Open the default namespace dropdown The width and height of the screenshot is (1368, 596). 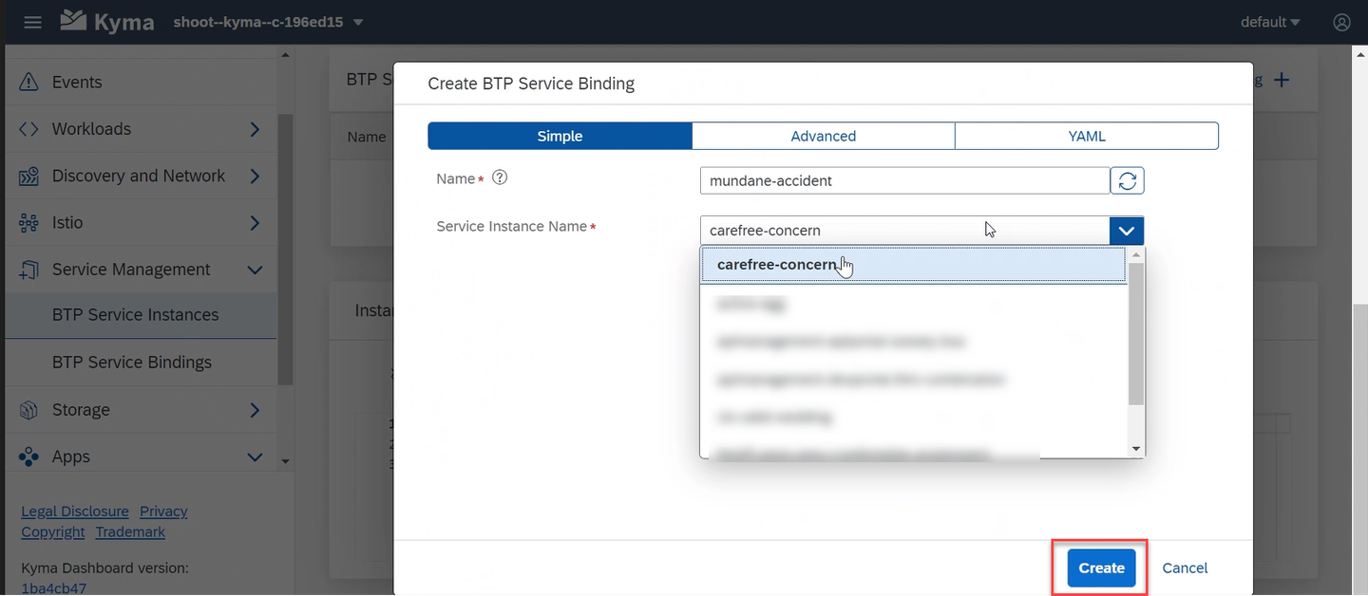pos(1270,22)
